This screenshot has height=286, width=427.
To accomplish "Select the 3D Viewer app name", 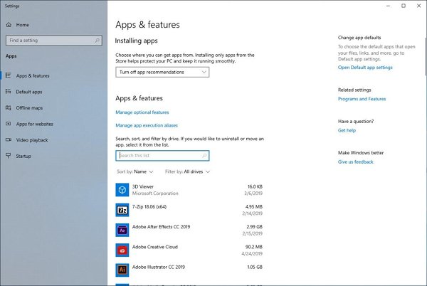I will pyautogui.click(x=143, y=186).
